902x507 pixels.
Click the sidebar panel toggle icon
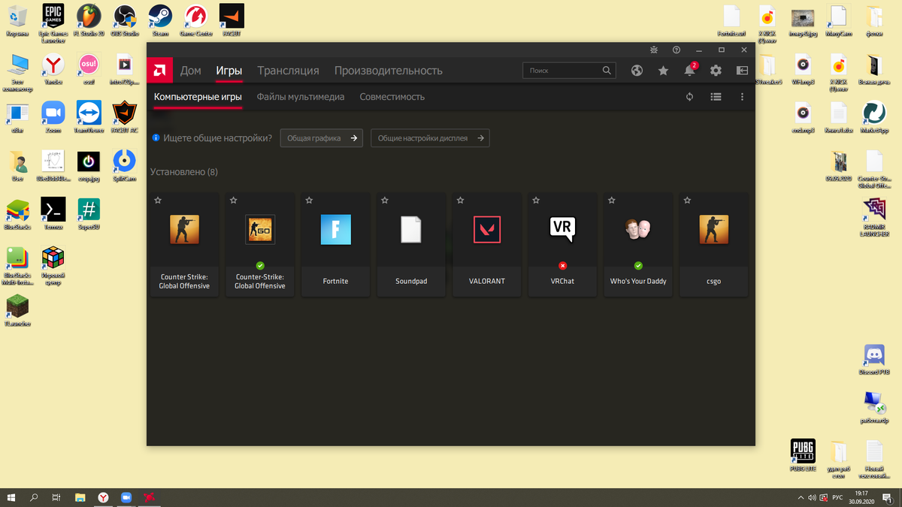click(x=742, y=71)
